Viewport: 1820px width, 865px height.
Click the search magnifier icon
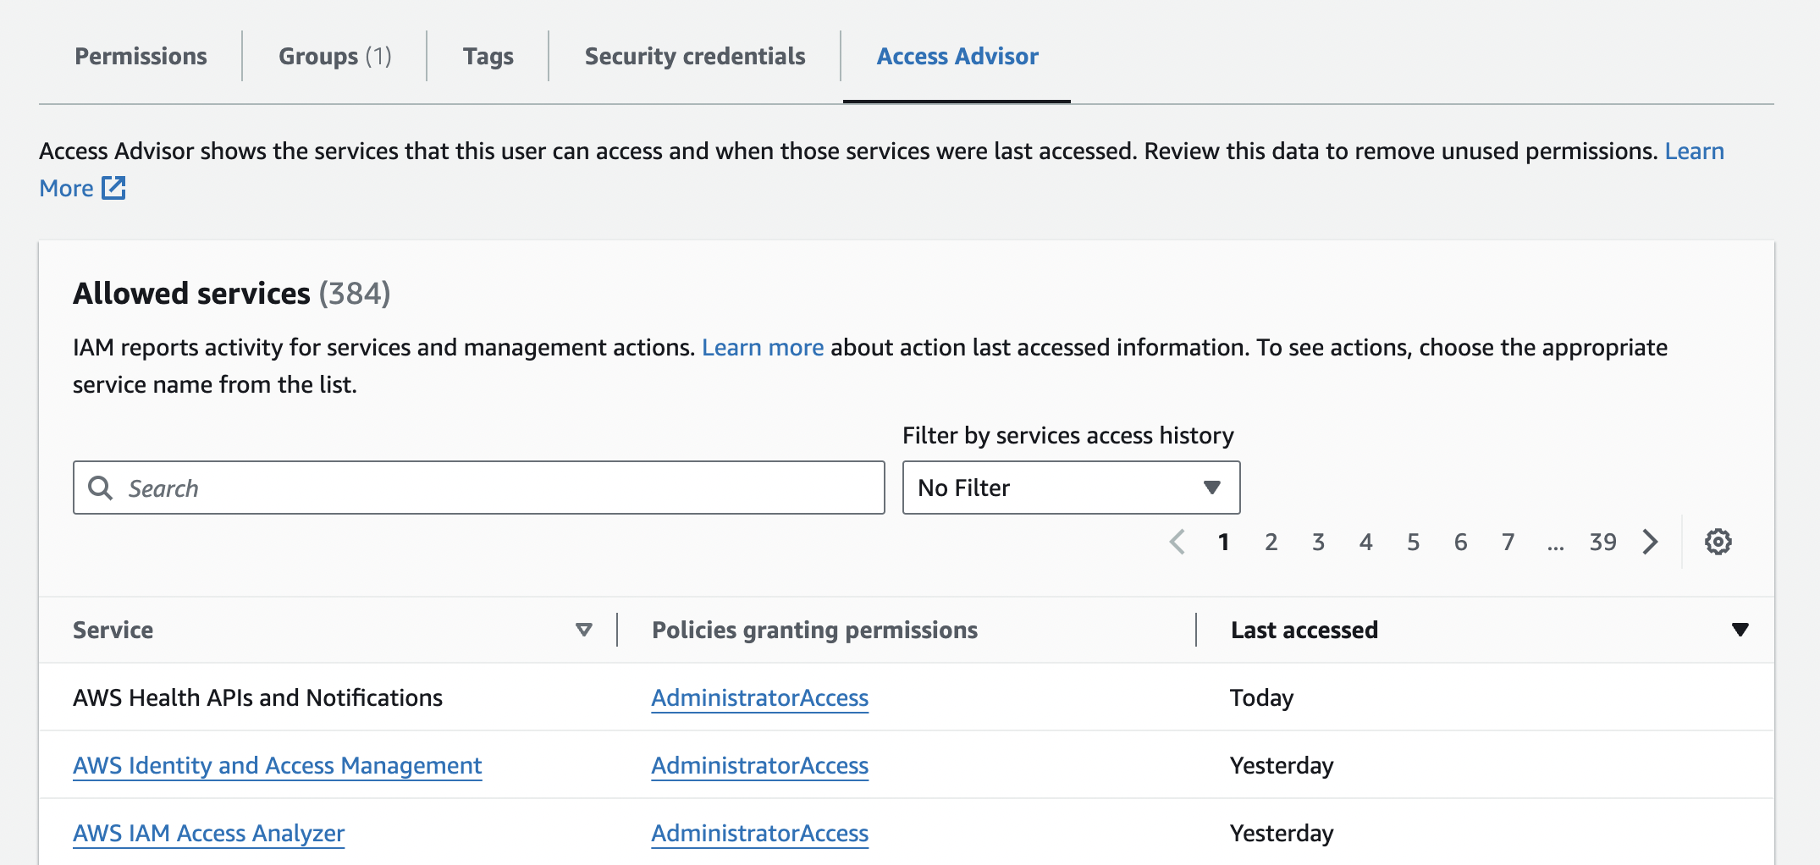pyautogui.click(x=101, y=488)
